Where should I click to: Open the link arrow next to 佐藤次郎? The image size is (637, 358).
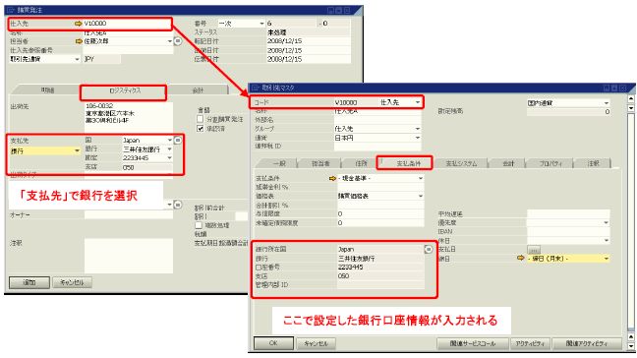tap(79, 41)
